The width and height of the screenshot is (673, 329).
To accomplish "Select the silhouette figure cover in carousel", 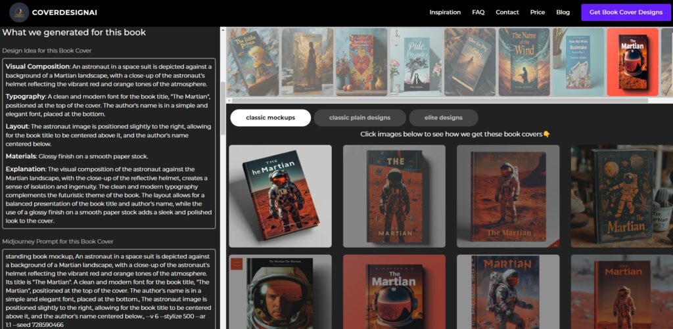I will (307, 62).
